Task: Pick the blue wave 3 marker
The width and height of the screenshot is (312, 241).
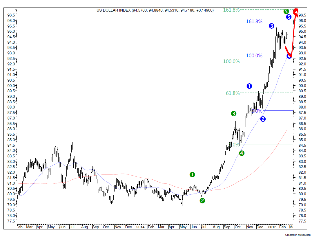Action: pyautogui.click(x=272, y=26)
